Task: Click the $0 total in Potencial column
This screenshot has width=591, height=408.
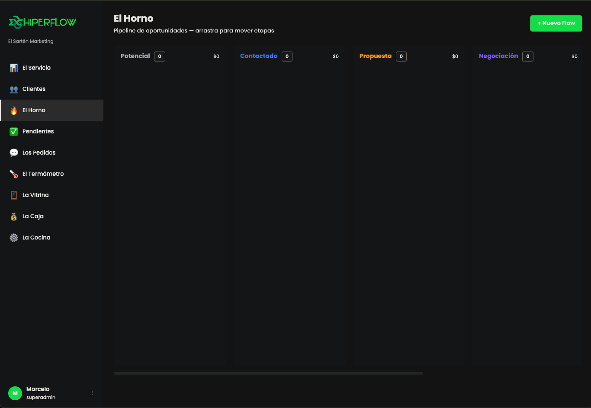Action: pyautogui.click(x=216, y=56)
